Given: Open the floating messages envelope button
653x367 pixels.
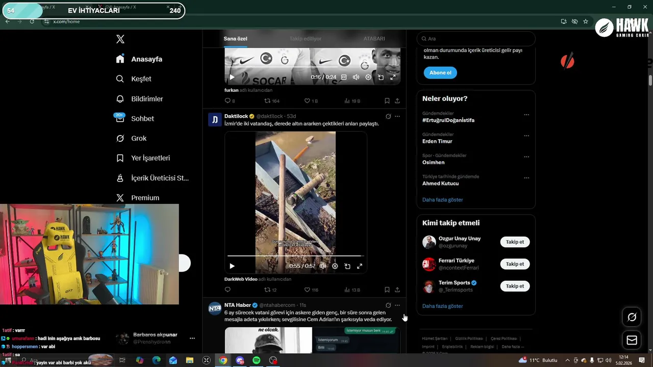Looking at the screenshot, I should coord(632,340).
